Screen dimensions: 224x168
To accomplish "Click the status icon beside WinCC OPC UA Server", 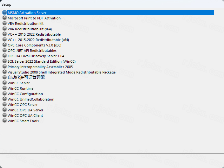I will 4,110.
